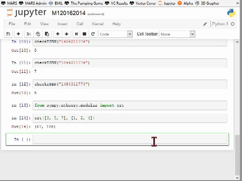Click the Python logo in the header

point(231,13)
